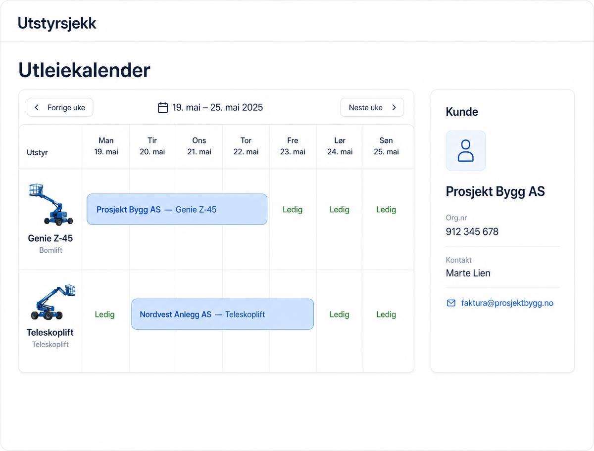Click Ledig on Friday for Genie Z-45
This screenshot has width=594, height=451.
[293, 210]
